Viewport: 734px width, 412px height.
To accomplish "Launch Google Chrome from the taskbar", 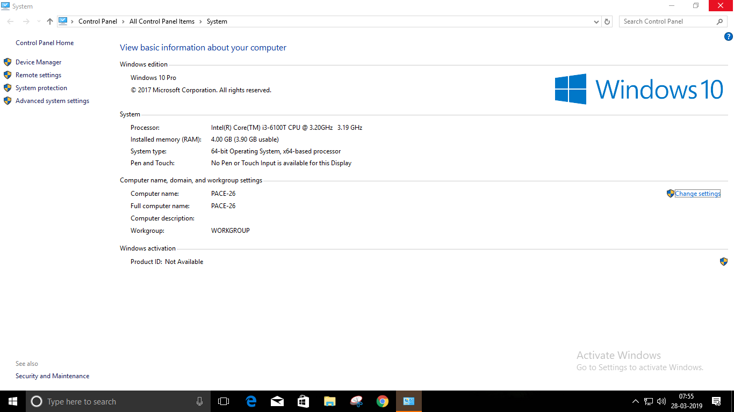I will (383, 401).
